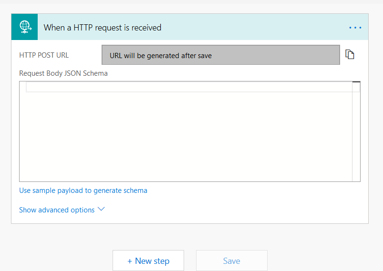Click the schema editor's vertical scrollbar track
Viewport: 383px width, 271px height.
coord(356,138)
